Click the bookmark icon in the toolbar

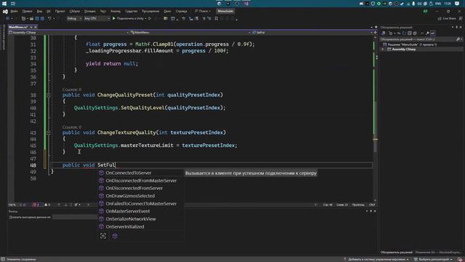coord(217,18)
